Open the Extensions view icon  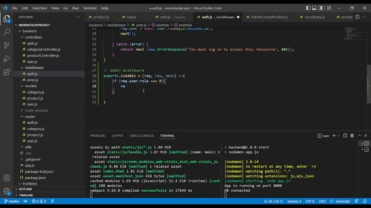[x=6, y=72]
